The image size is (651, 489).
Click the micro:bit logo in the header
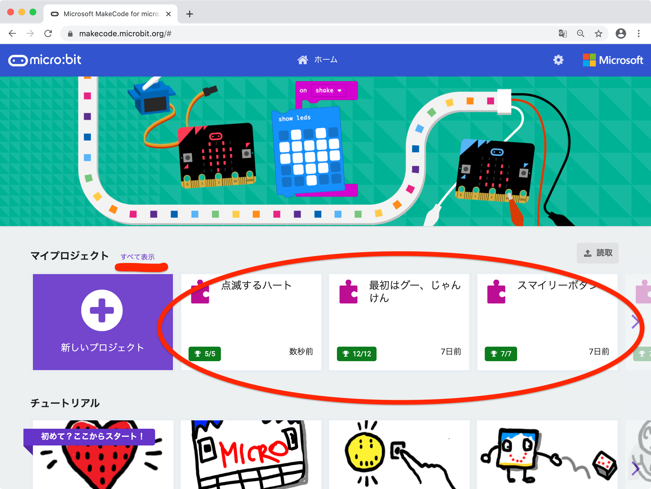point(45,60)
